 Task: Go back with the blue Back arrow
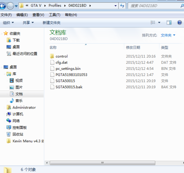tap(2, 6)
